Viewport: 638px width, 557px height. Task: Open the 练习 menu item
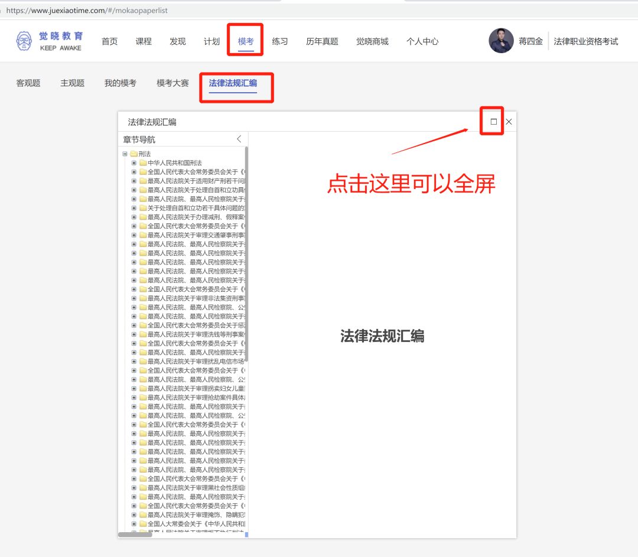click(x=279, y=42)
